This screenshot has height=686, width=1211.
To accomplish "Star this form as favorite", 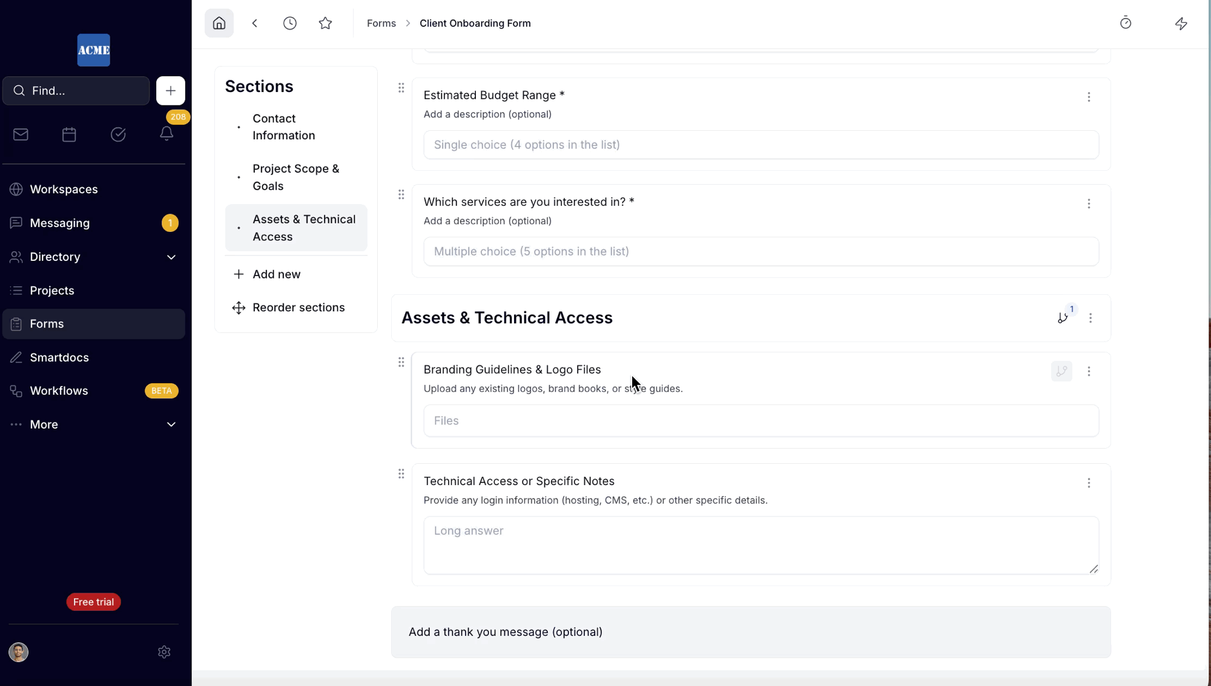I will [x=325, y=24].
